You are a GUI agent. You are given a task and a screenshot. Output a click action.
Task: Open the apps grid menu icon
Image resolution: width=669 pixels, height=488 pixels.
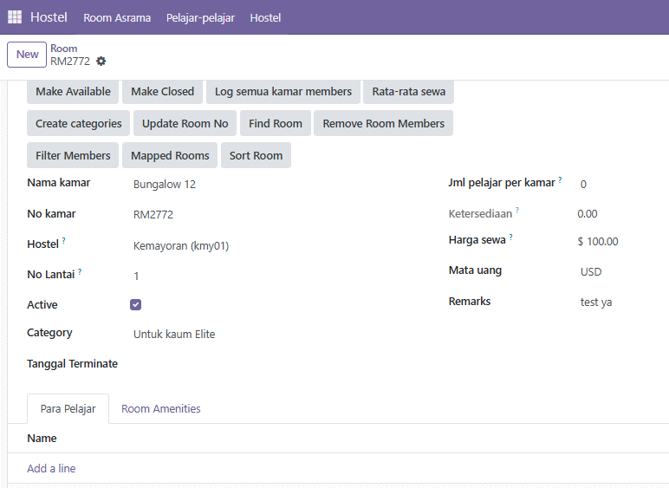(x=15, y=17)
